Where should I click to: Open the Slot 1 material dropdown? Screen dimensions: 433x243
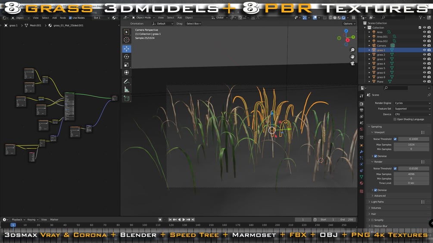[x=101, y=18]
